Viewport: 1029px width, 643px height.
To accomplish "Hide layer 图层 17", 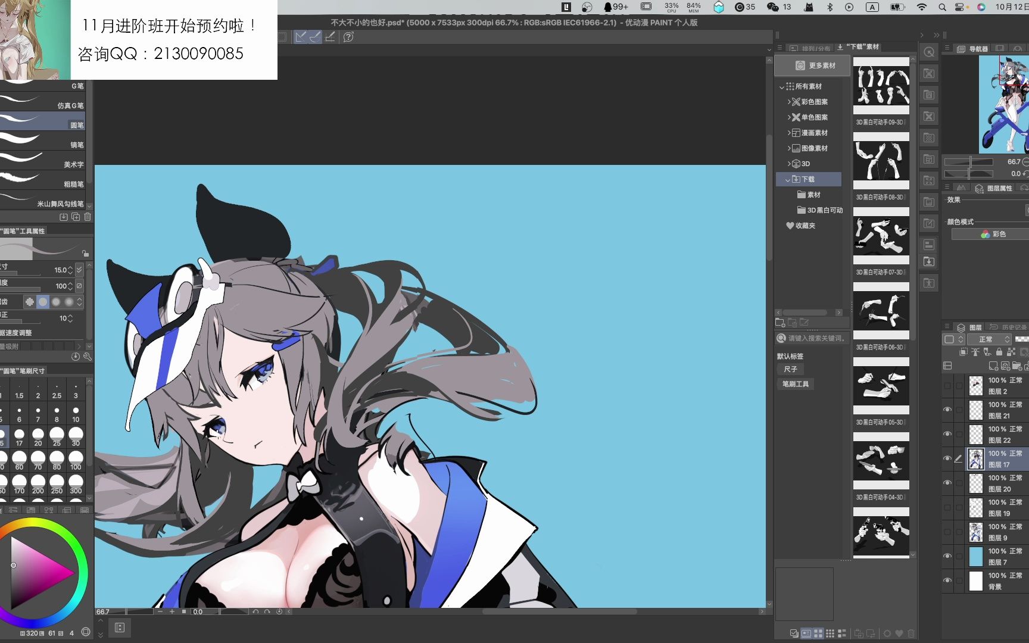I will pyautogui.click(x=947, y=458).
